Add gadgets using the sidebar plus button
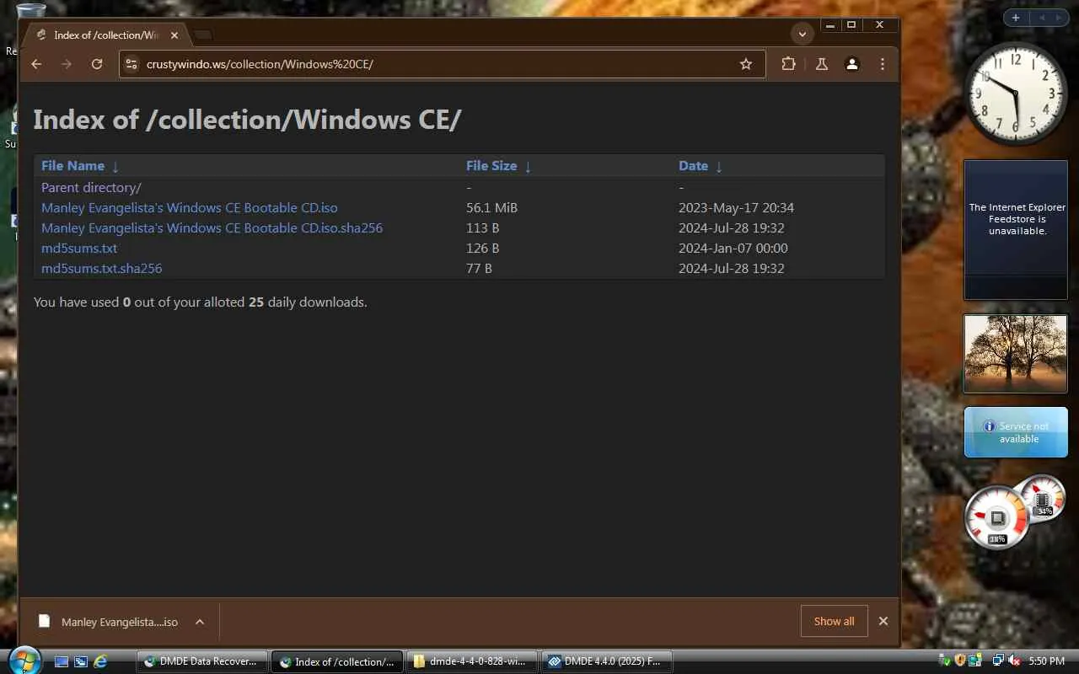Viewport: 1079px width, 674px height. [1016, 18]
